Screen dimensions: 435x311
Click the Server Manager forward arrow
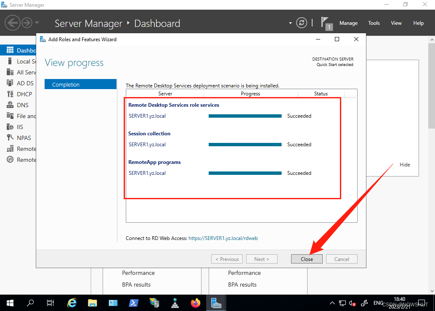click(27, 23)
